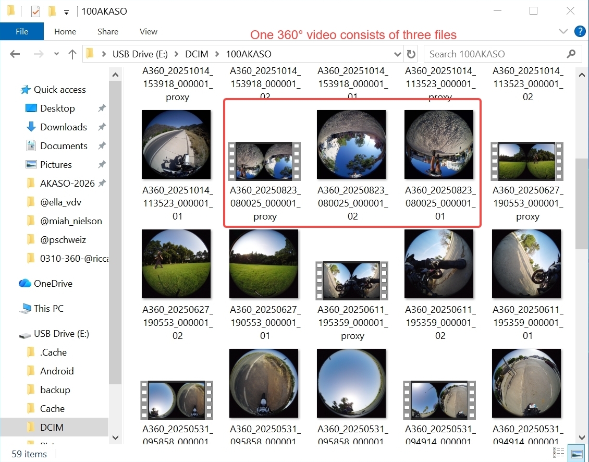
Task: Go up one folder level
Action: (72, 54)
